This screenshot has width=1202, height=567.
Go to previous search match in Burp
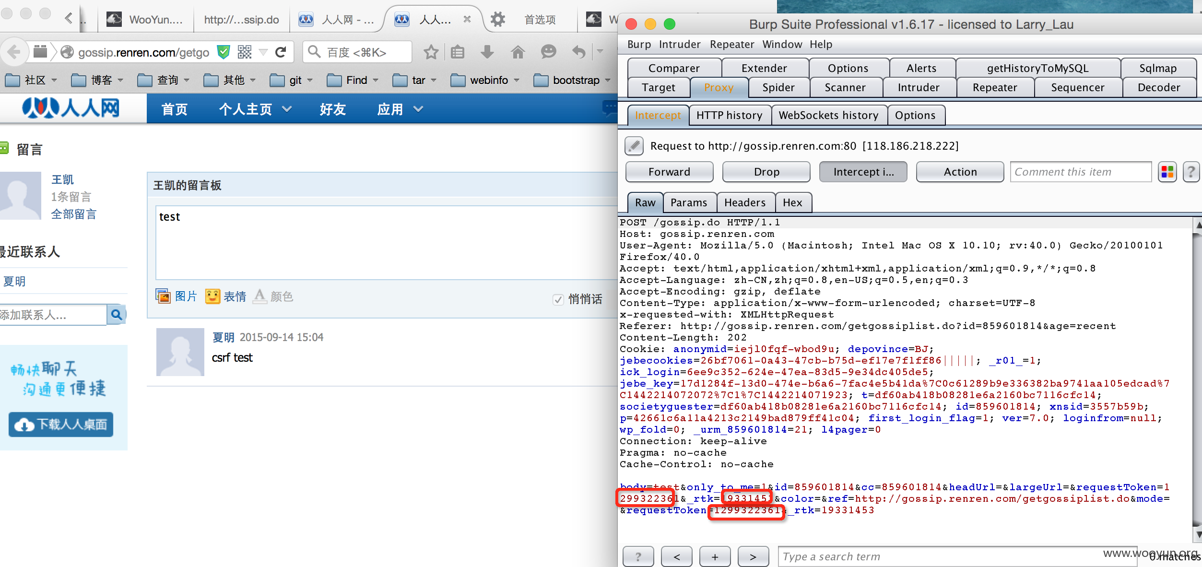tap(676, 556)
